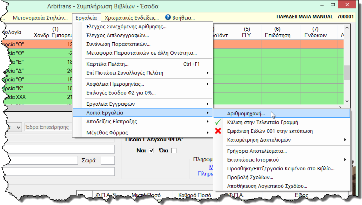The height and width of the screenshot is (205, 362).
Task: Choose Έλεγχος Συνεχόμενης Αρίθμησης
Action: click(x=142, y=27)
